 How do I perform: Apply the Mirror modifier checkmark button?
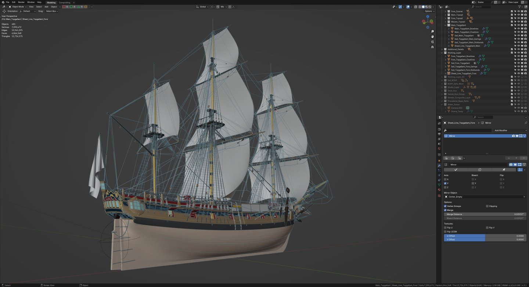[456, 170]
